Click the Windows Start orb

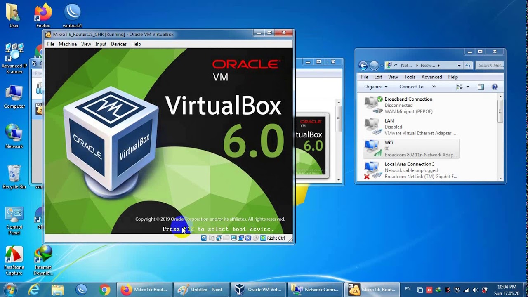(x=10, y=290)
